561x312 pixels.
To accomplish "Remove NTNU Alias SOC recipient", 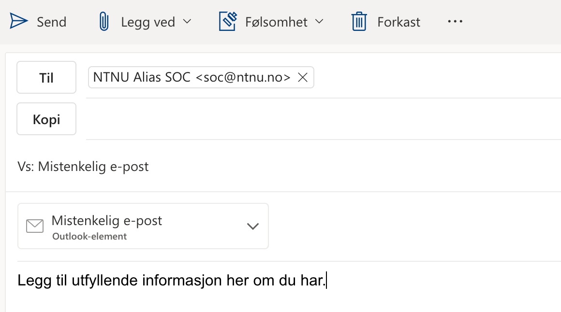I will (x=303, y=77).
